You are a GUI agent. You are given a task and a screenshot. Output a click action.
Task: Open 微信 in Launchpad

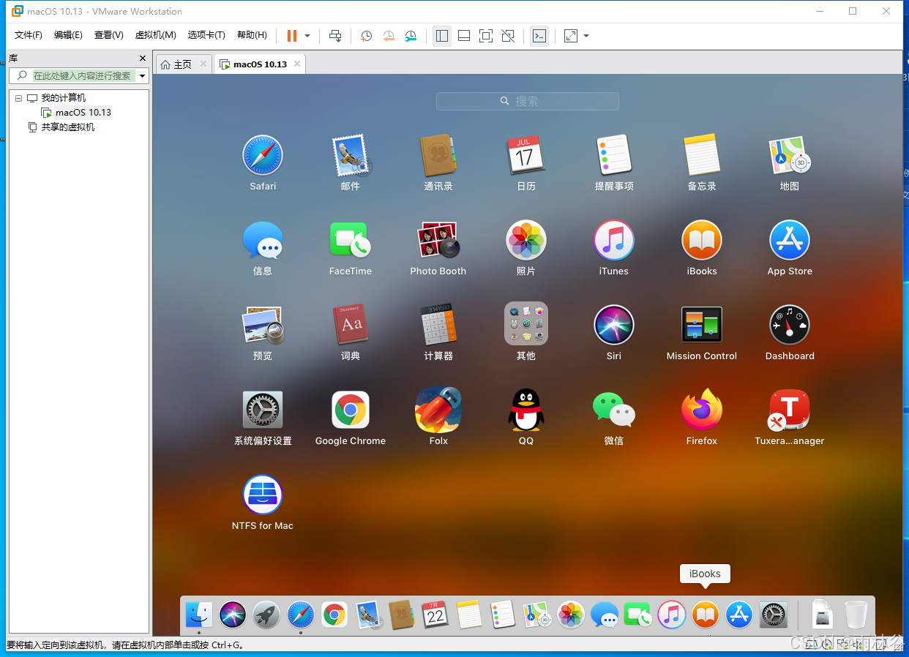[x=613, y=410]
